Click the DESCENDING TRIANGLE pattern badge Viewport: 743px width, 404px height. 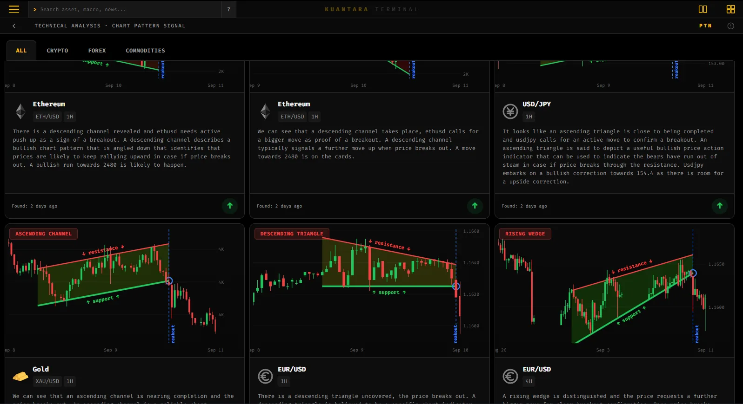click(292, 234)
